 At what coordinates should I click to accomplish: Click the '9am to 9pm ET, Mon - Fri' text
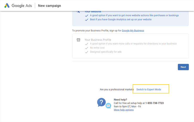pyautogui.click(x=127, y=107)
